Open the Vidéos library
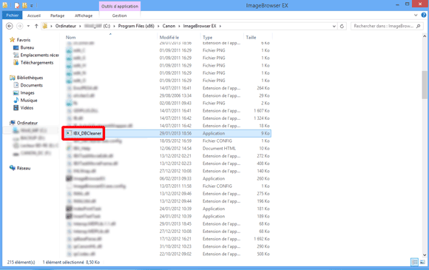Screen dimensions: 429x270 coord(27,108)
